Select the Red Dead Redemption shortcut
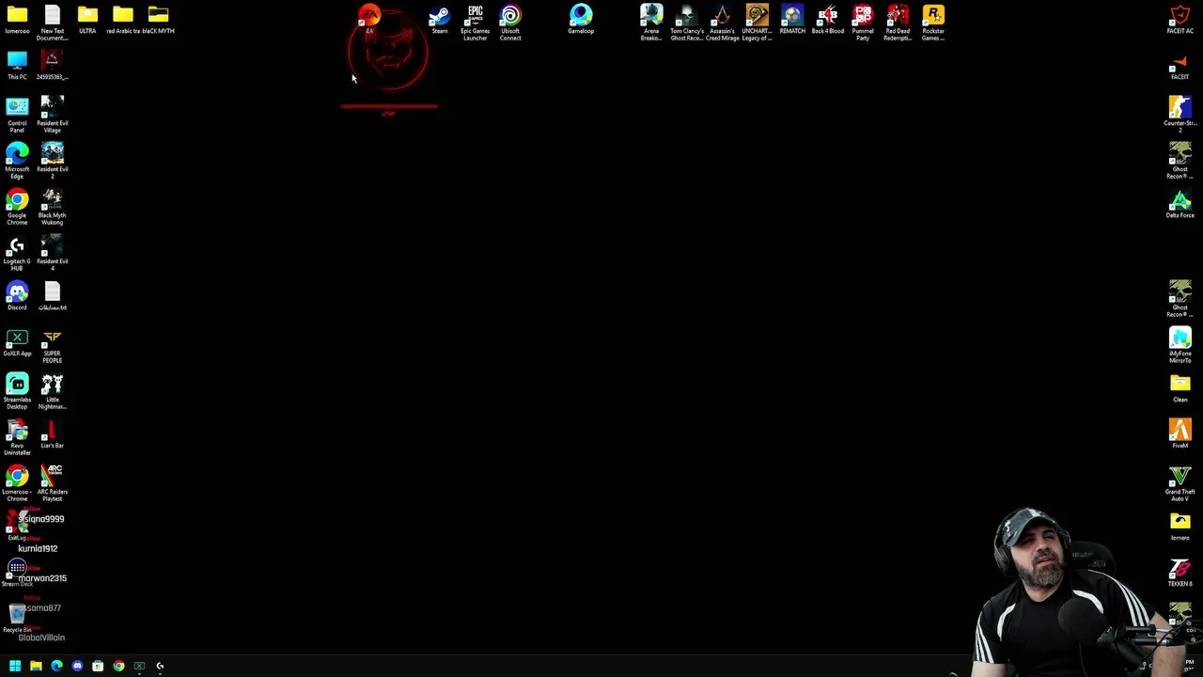This screenshot has width=1203, height=677. [898, 23]
